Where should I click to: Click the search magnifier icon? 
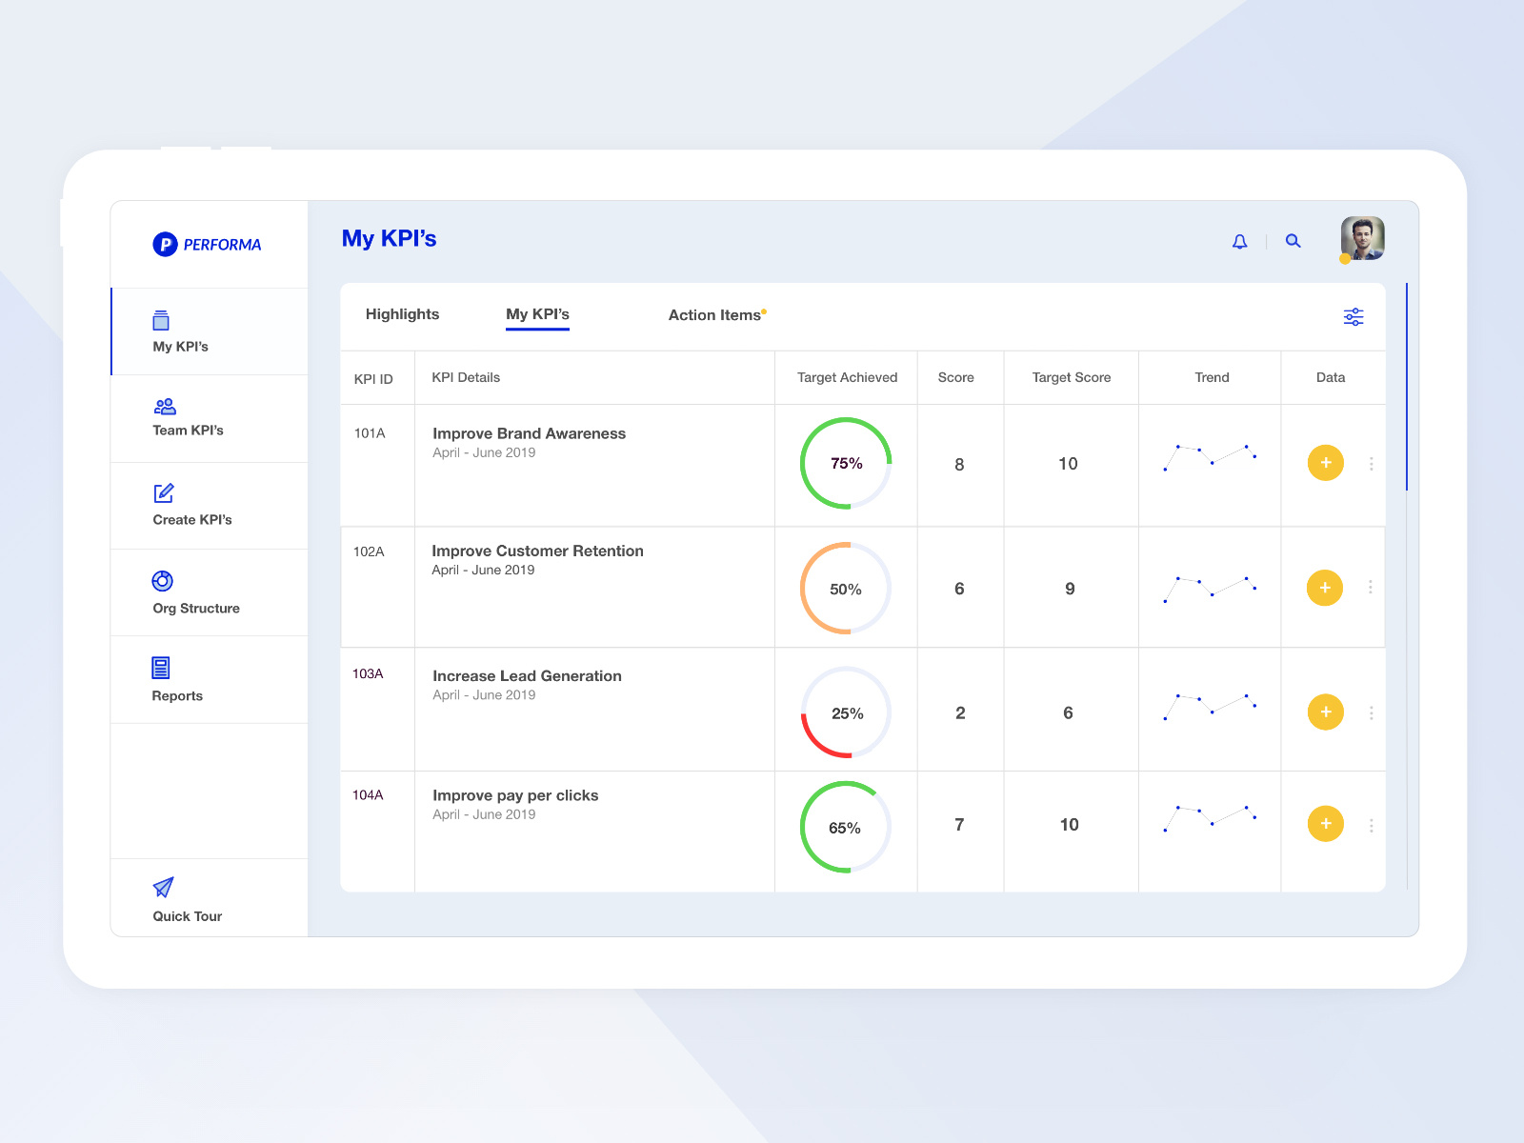point(1293,241)
